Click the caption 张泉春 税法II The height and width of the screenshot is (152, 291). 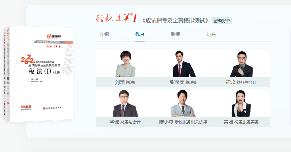tap(183, 82)
